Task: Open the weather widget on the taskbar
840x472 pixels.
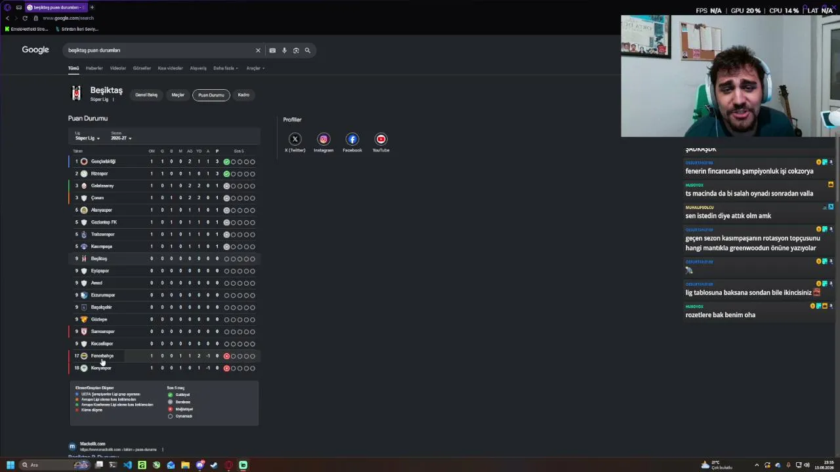Action: pos(717,465)
